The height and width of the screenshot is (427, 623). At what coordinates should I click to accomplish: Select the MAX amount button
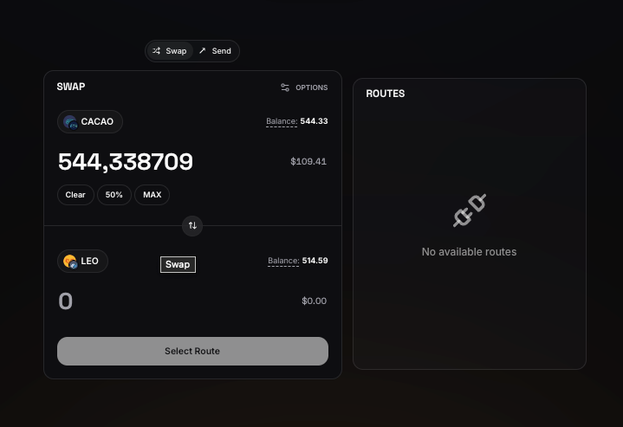pyautogui.click(x=153, y=195)
